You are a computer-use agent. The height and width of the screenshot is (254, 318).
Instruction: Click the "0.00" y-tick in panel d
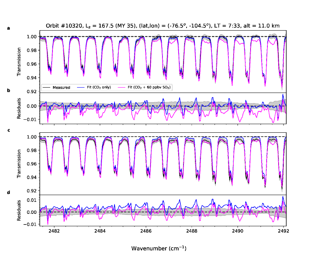pos(32,212)
